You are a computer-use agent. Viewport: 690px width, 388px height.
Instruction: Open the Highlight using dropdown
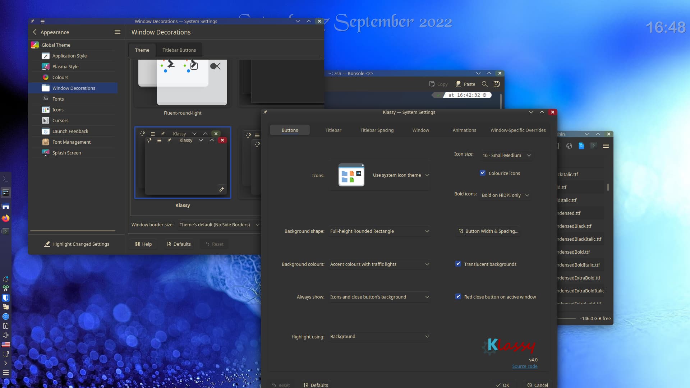[379, 336]
